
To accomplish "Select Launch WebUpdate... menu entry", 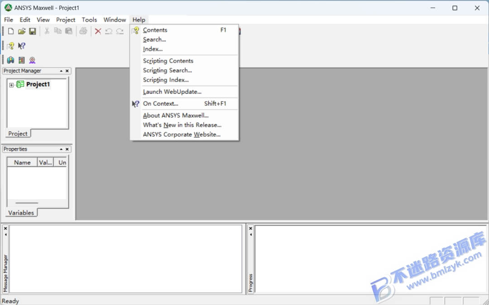I will (184, 91).
